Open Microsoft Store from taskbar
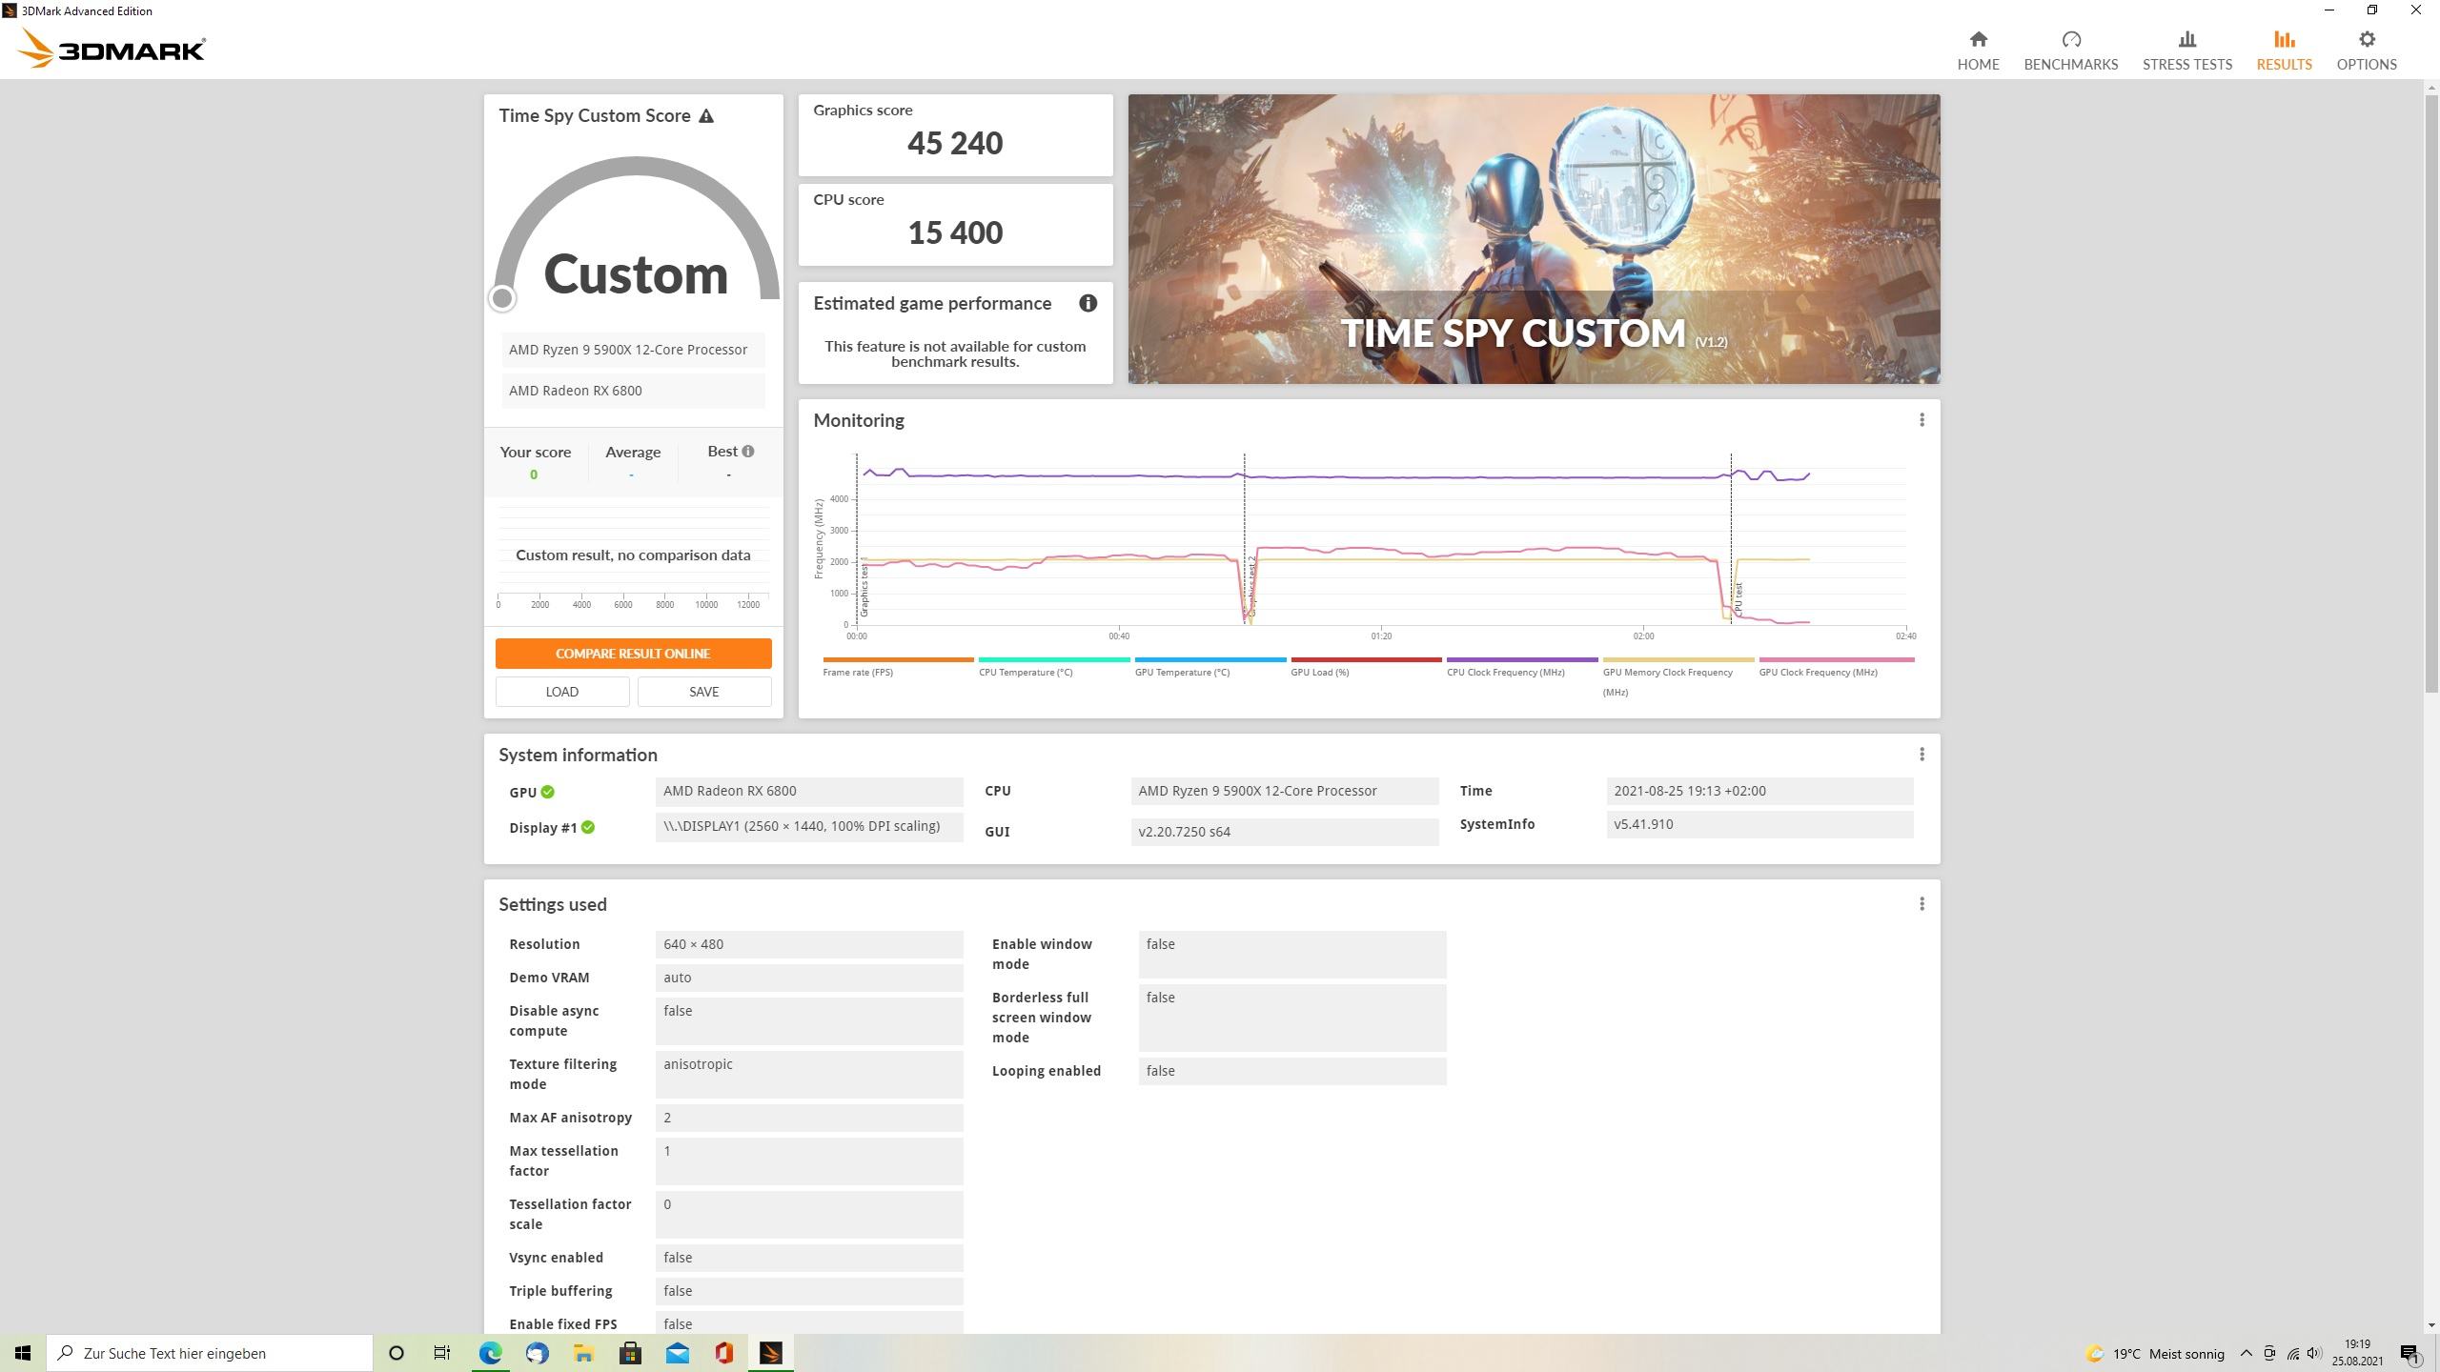Image resolution: width=2440 pixels, height=1372 pixels. pos(630,1353)
